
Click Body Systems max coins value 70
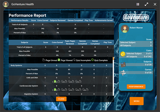tap(56, 69)
